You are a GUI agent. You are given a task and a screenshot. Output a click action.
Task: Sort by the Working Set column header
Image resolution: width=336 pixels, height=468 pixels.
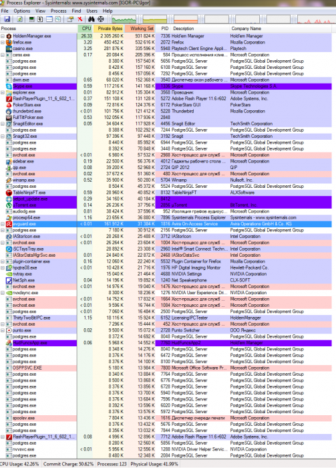[x=140, y=29]
